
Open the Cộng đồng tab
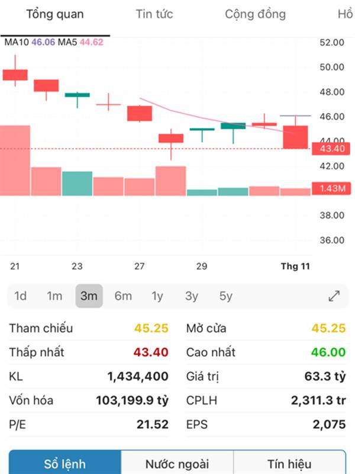coord(255,14)
